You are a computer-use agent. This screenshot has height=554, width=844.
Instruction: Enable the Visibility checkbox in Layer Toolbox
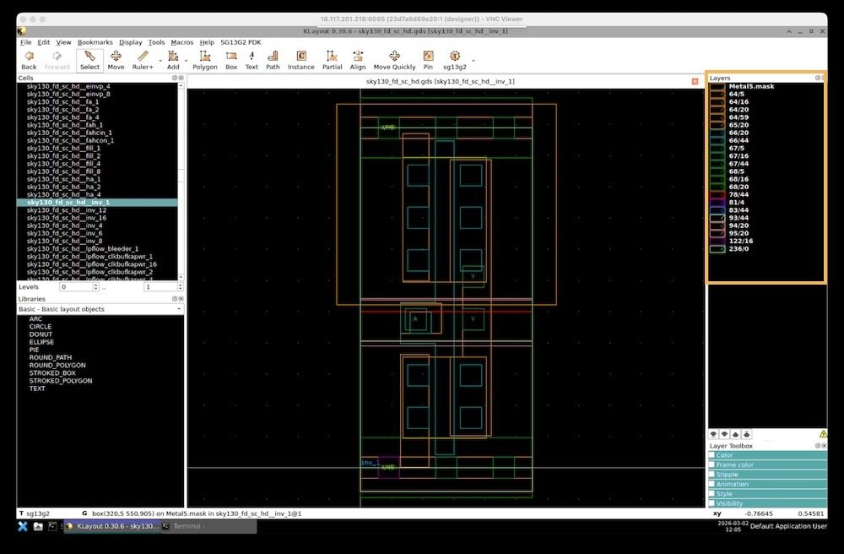click(x=711, y=503)
